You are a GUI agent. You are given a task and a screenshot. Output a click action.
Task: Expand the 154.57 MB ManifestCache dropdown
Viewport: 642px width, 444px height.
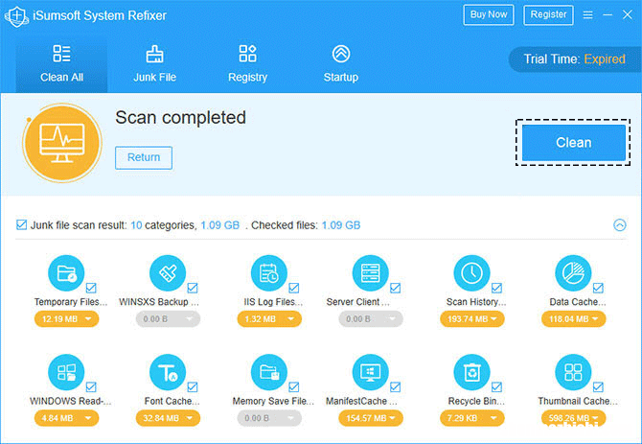click(371, 418)
